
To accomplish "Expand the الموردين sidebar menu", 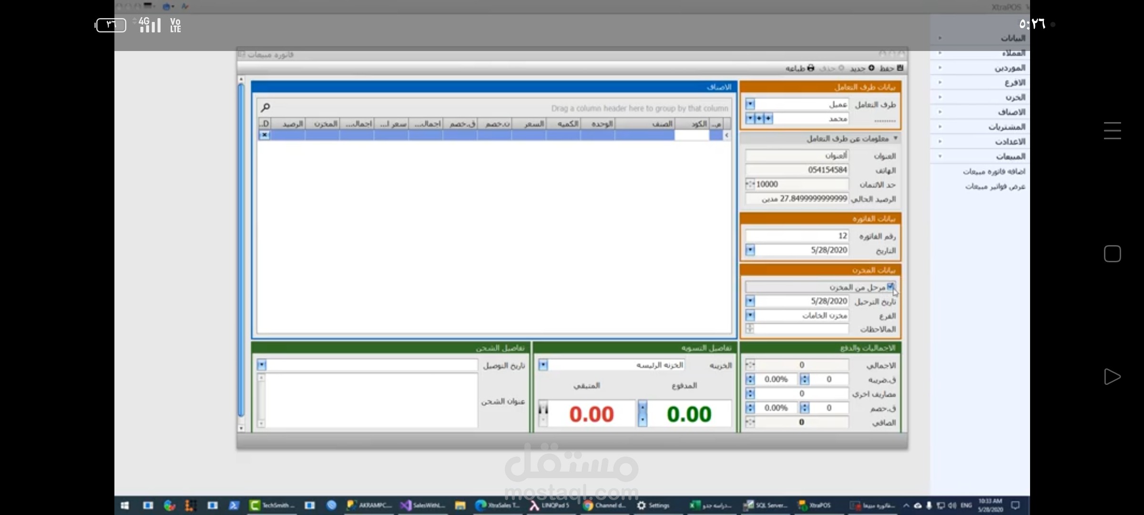I will [x=981, y=68].
